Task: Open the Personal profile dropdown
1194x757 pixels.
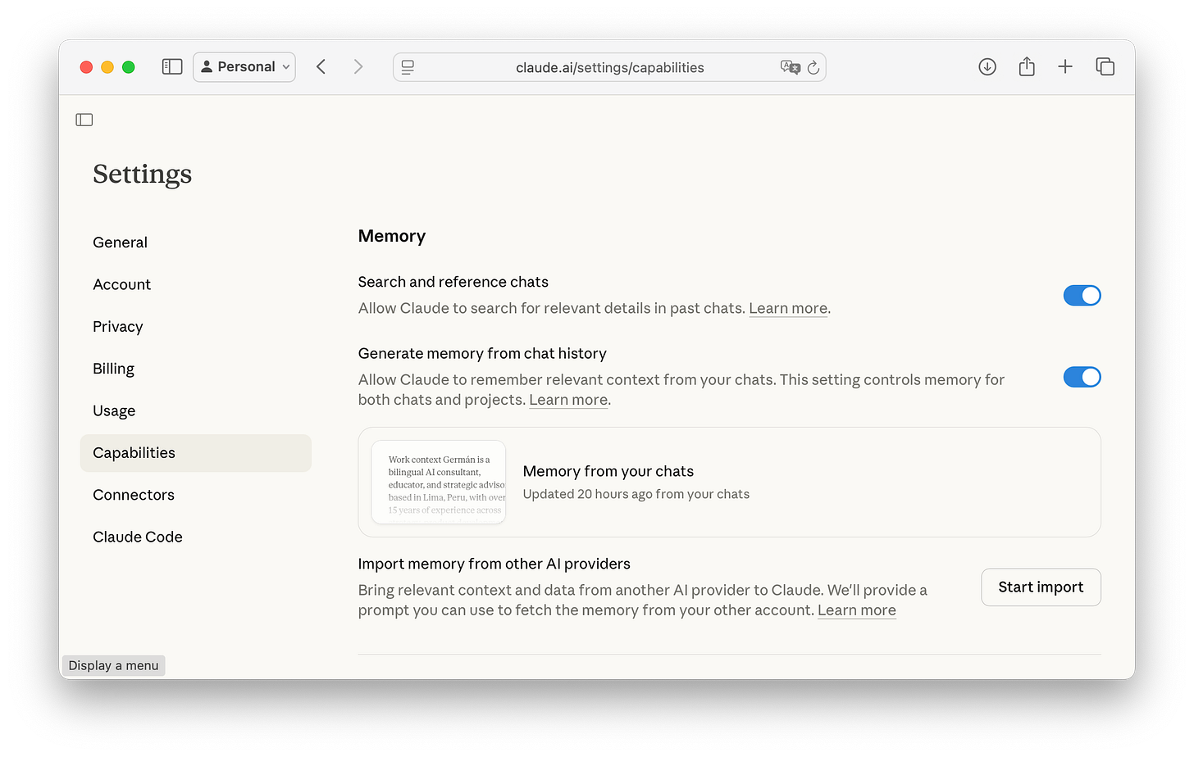Action: click(x=244, y=67)
